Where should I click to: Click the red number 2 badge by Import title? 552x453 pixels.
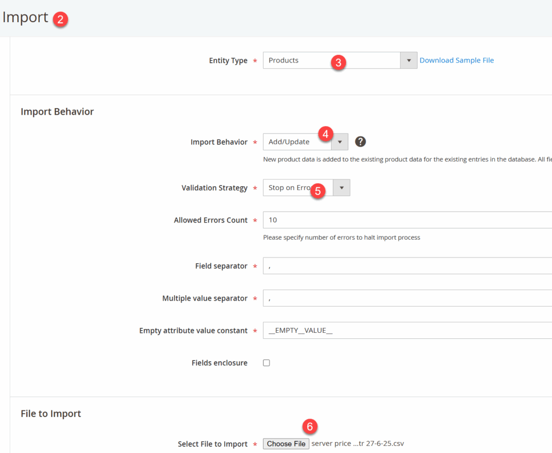60,20
